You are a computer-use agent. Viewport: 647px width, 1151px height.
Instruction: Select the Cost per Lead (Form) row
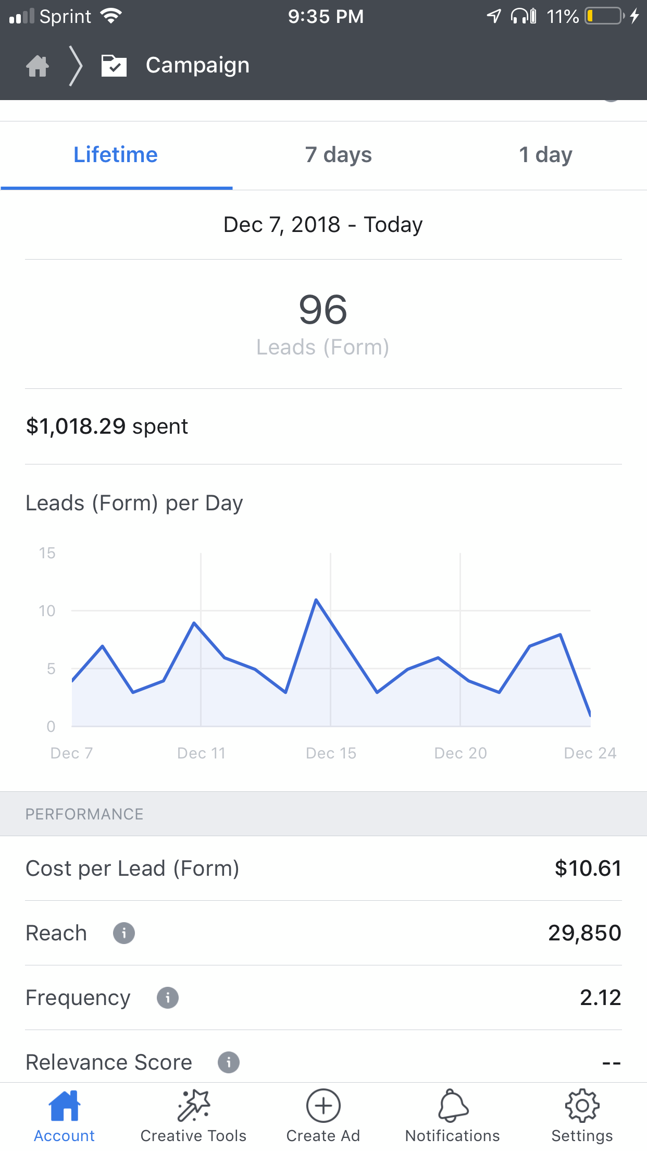pyautogui.click(x=323, y=868)
